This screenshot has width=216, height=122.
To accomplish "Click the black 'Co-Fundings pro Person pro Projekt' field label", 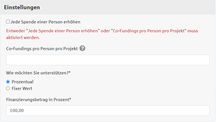I will 42,48.
